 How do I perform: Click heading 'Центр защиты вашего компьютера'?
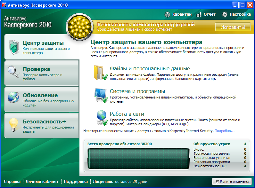pyautogui.click(x=146, y=42)
